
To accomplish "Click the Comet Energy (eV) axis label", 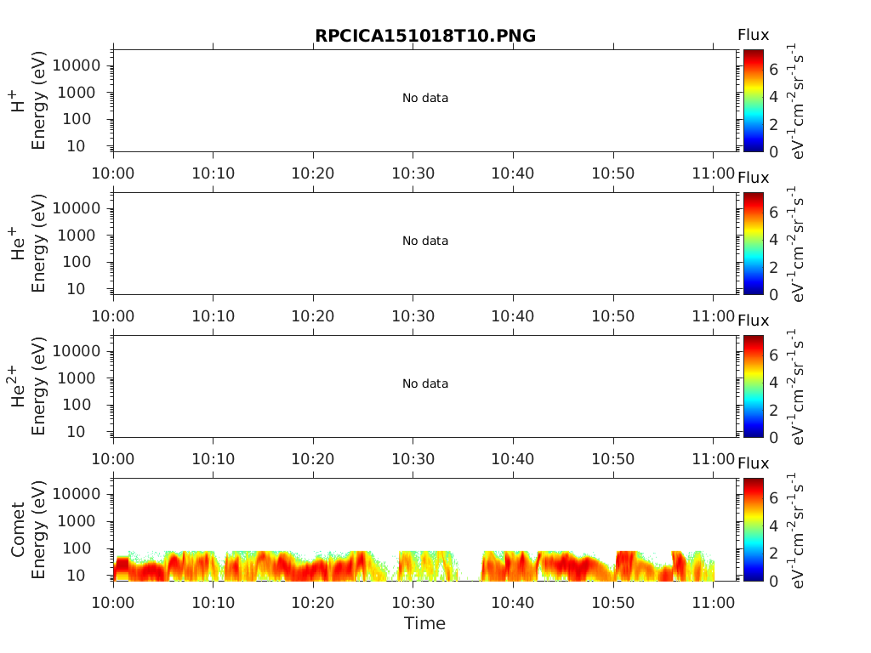I will pos(37,529).
